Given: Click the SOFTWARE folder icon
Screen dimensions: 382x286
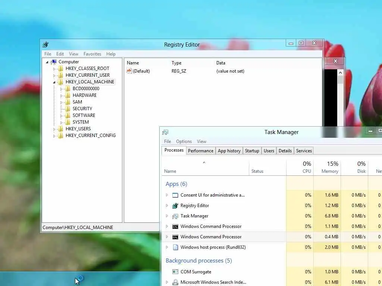Looking at the screenshot, I should click(x=68, y=115).
